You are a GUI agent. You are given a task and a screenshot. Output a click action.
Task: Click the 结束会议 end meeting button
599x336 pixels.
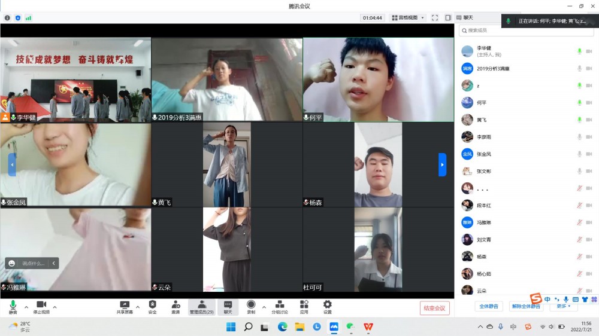[x=434, y=308]
